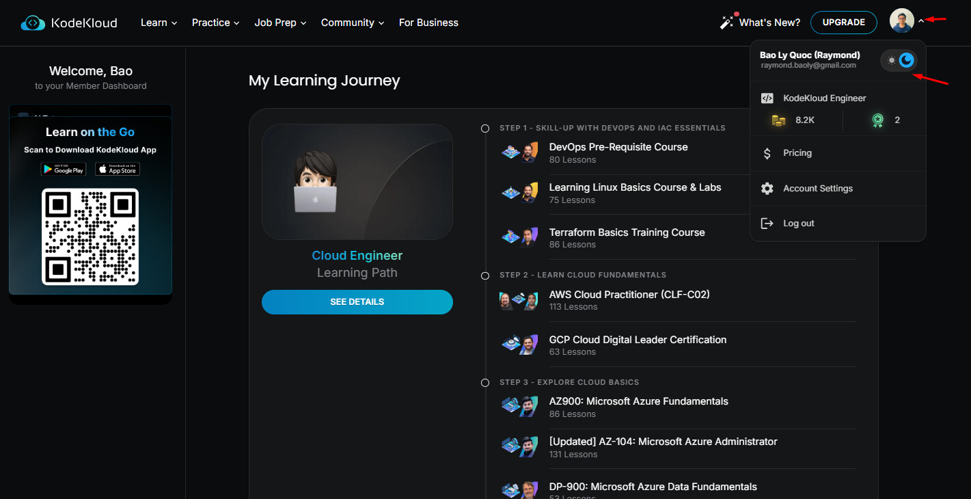Click the code icon beside KodeKloud Engineer
The width and height of the screenshot is (971, 499).
tap(767, 98)
